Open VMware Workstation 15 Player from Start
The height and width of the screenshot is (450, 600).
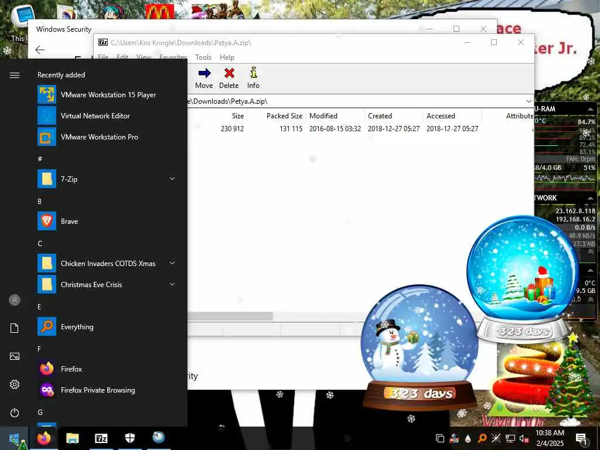[105, 95]
